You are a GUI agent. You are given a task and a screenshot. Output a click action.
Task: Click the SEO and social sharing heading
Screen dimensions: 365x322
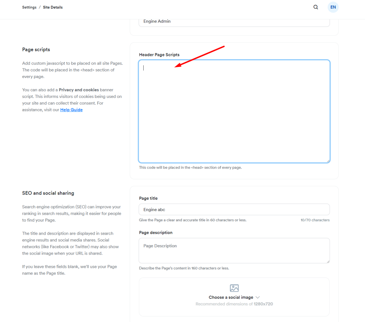(x=48, y=193)
